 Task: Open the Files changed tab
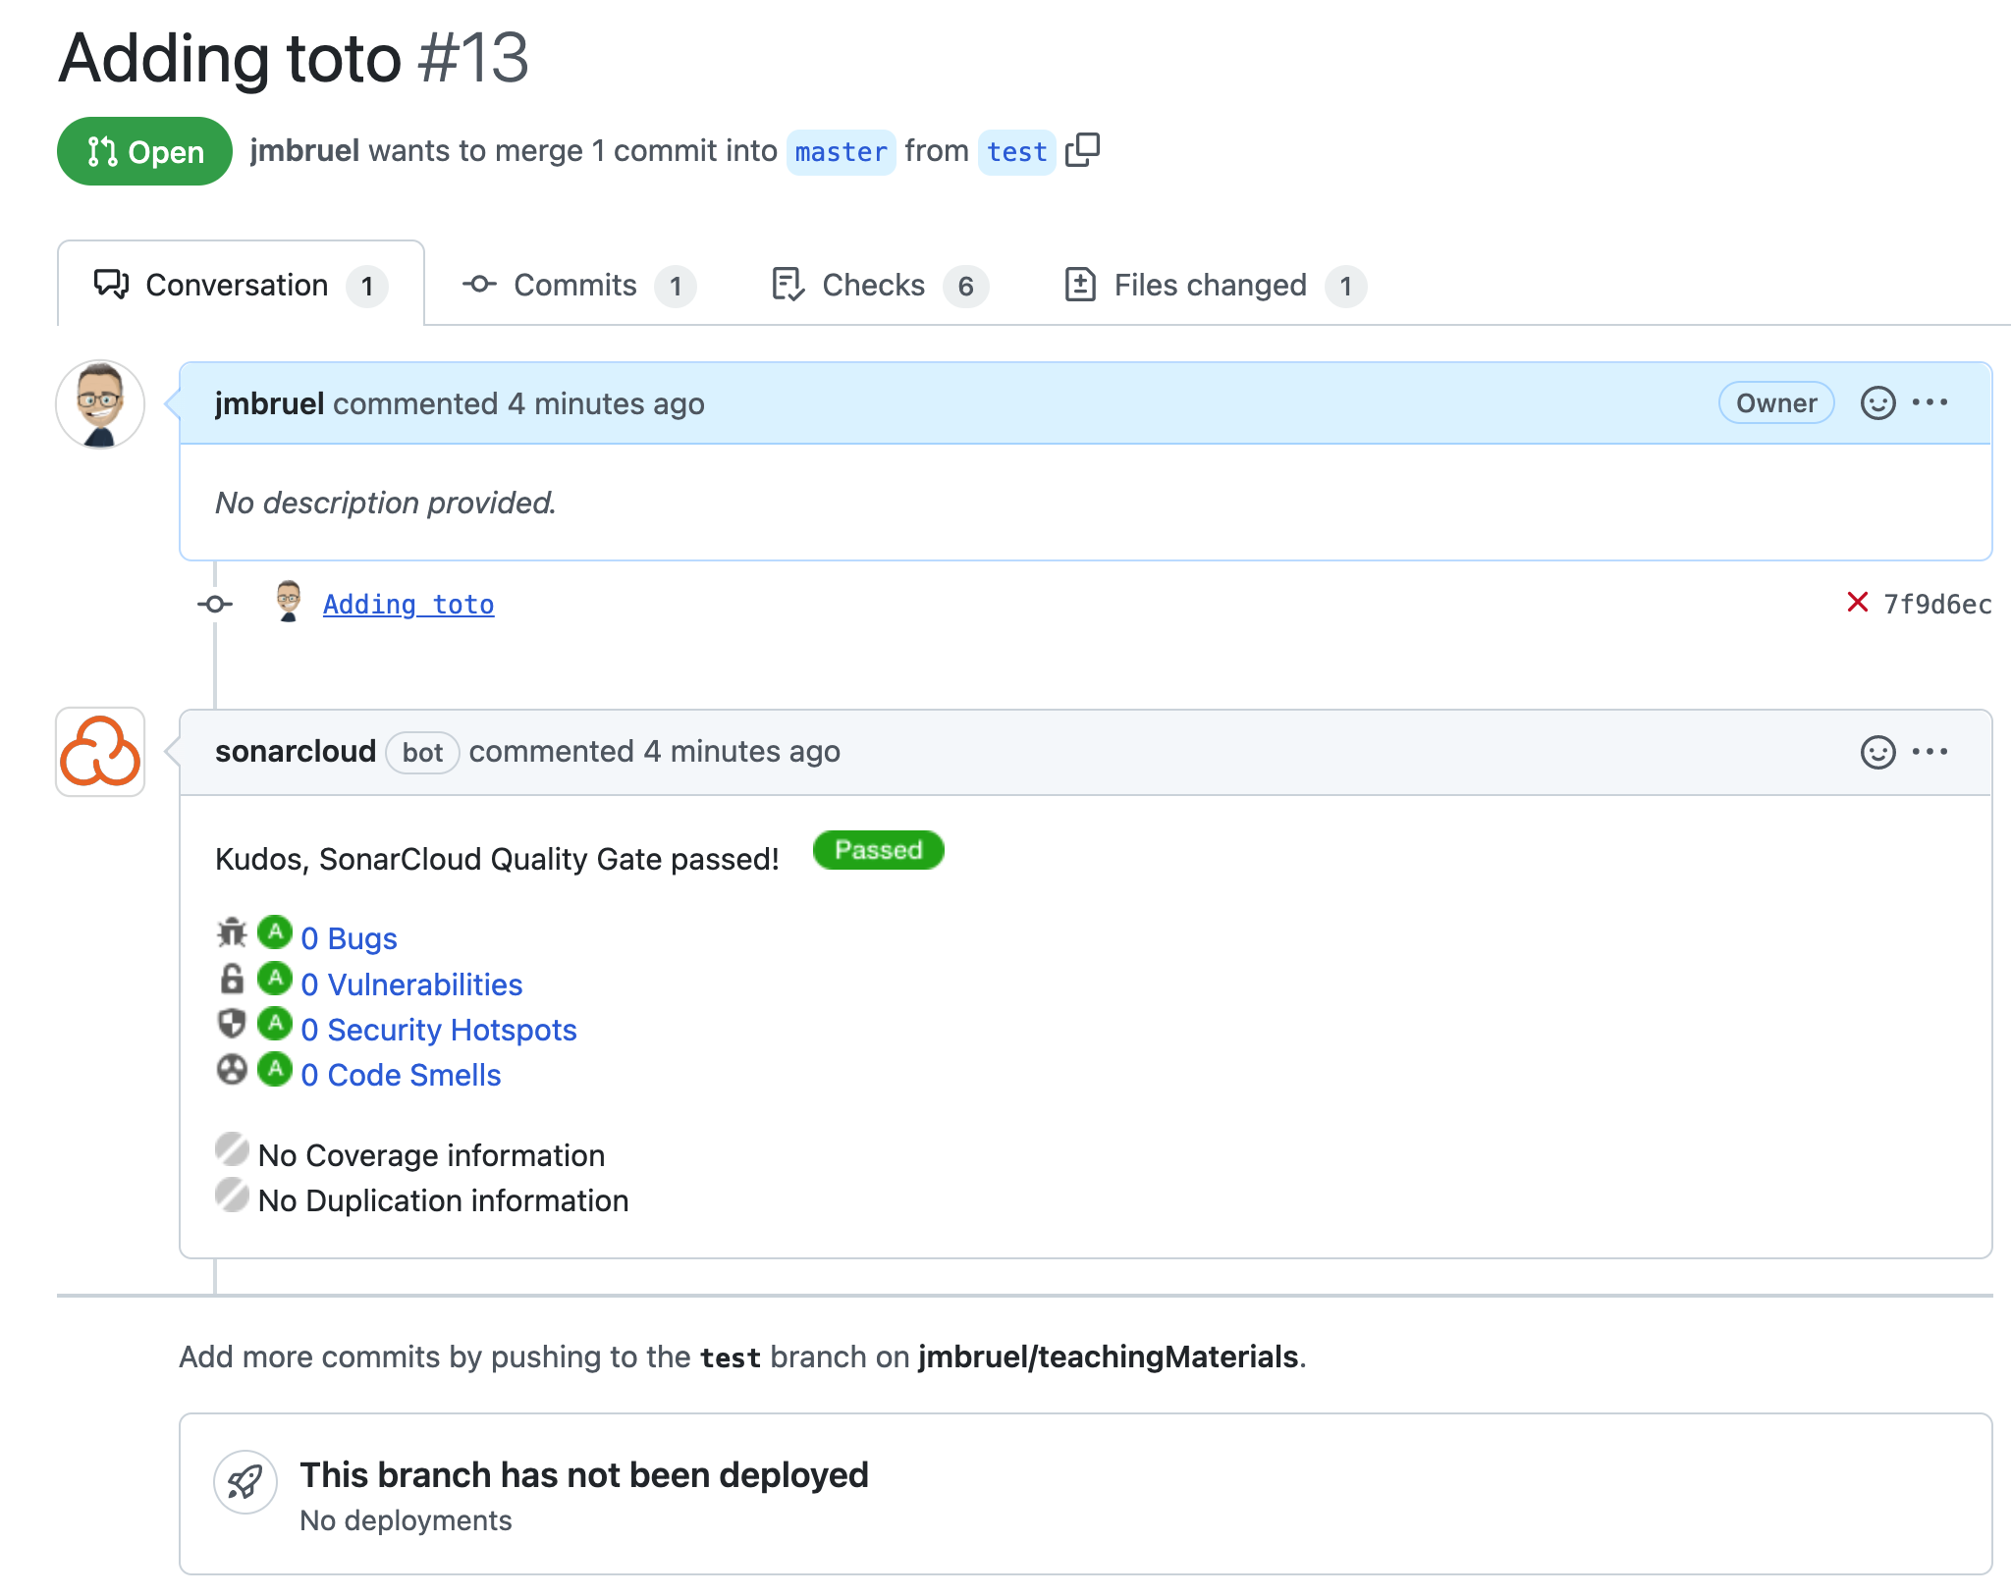(x=1209, y=285)
